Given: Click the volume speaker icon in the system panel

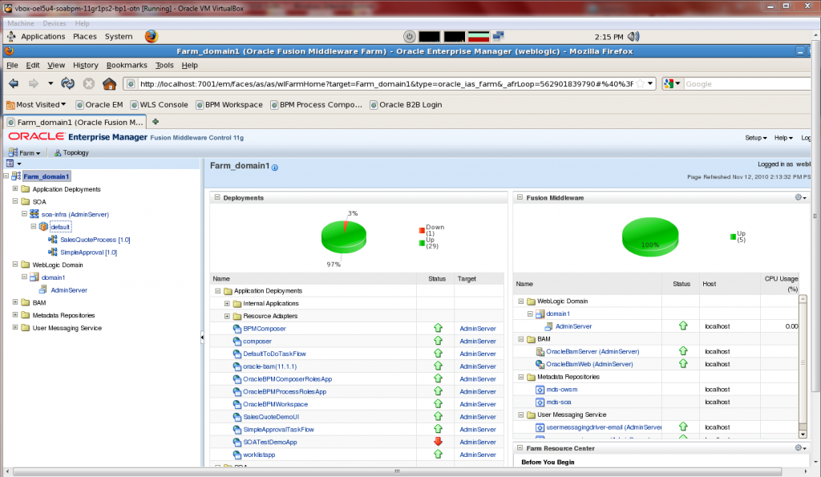Looking at the screenshot, I should point(633,36).
